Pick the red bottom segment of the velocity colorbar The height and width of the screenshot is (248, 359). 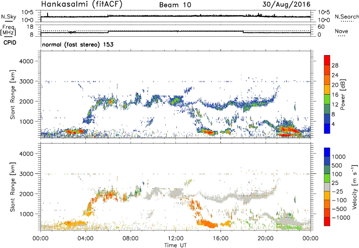click(x=327, y=222)
